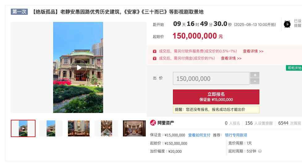
Task: Click the 立即报名 registration button
Action: (x=216, y=97)
